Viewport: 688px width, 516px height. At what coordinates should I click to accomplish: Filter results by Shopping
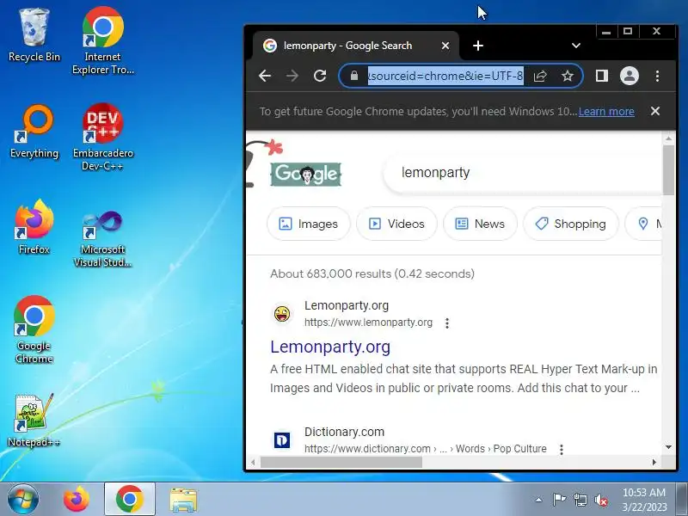pos(571,224)
